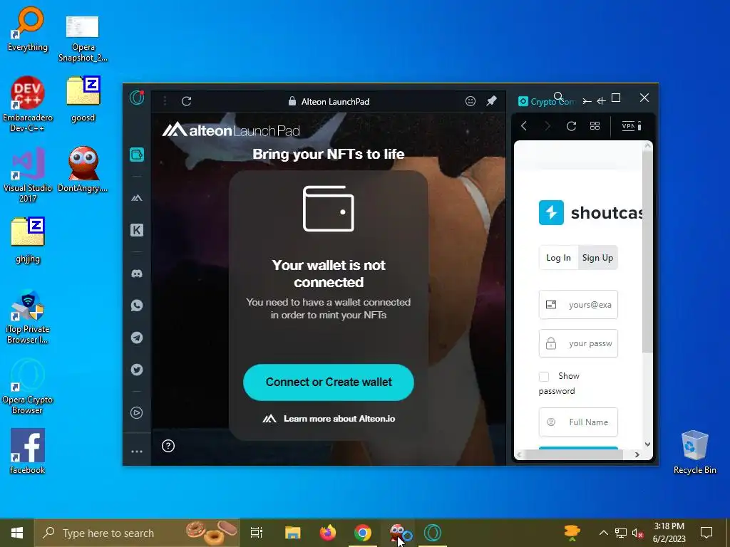Image resolution: width=730 pixels, height=547 pixels.
Task: Switch to the Sign Up tab
Action: pos(598,258)
